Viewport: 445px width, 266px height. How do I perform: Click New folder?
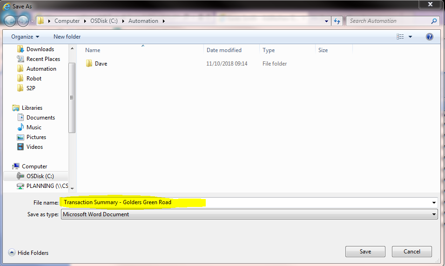[67, 37]
